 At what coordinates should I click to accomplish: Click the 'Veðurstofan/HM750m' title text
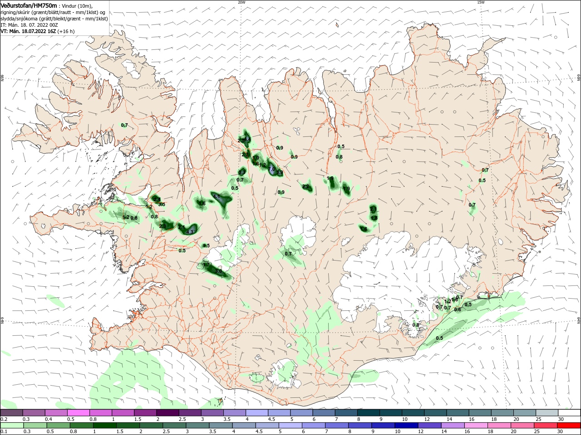point(29,5)
